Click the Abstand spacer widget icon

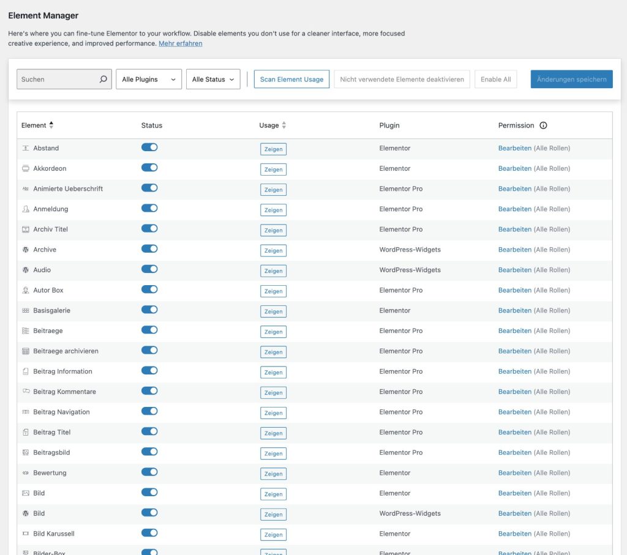click(x=26, y=148)
